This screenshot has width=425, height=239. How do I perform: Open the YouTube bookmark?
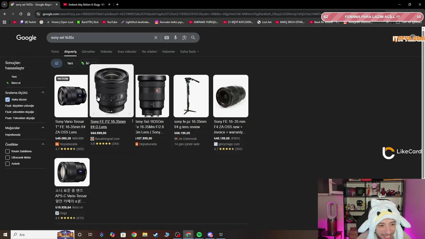pyautogui.click(x=110, y=22)
